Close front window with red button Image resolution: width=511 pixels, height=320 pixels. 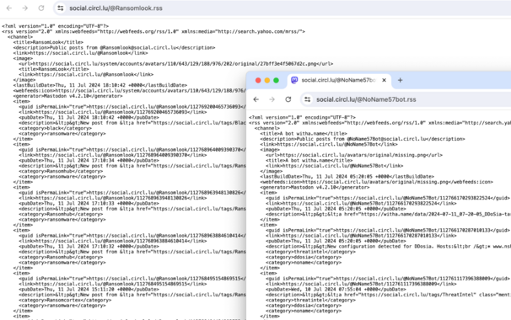(x=258, y=80)
